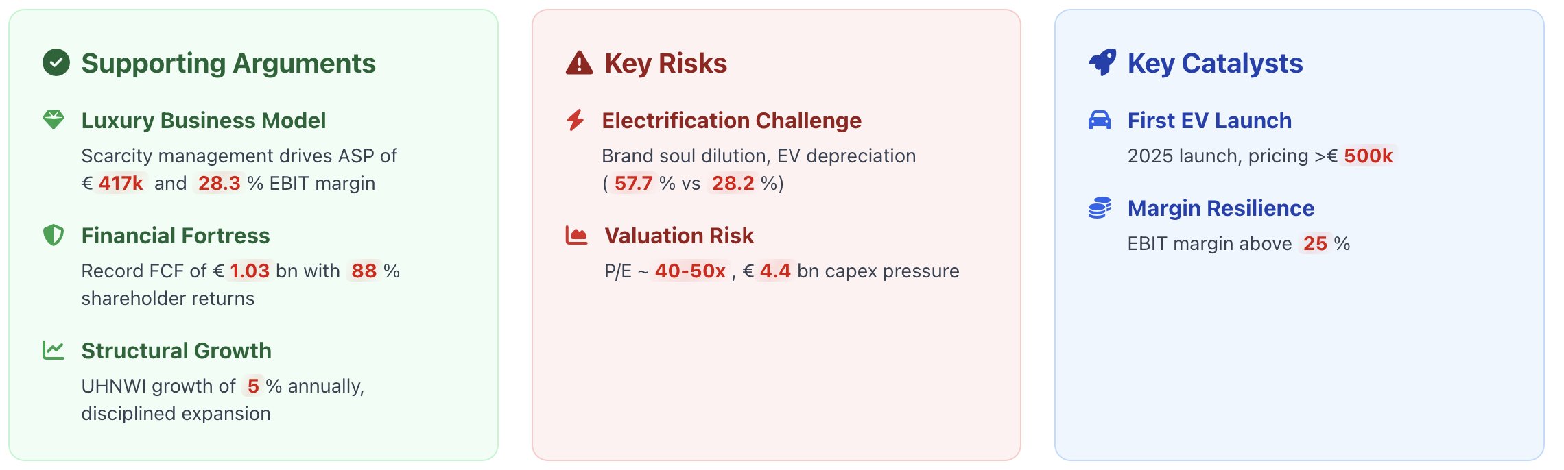The image size is (1564, 470).
Task: Click the lightning bolt electrification icon
Action: [576, 120]
